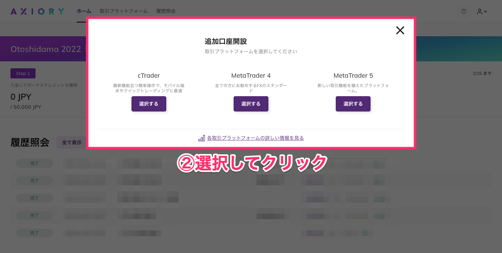Click the 履歴照会 section heading
The height and width of the screenshot is (253, 502).
pyautogui.click(x=30, y=143)
